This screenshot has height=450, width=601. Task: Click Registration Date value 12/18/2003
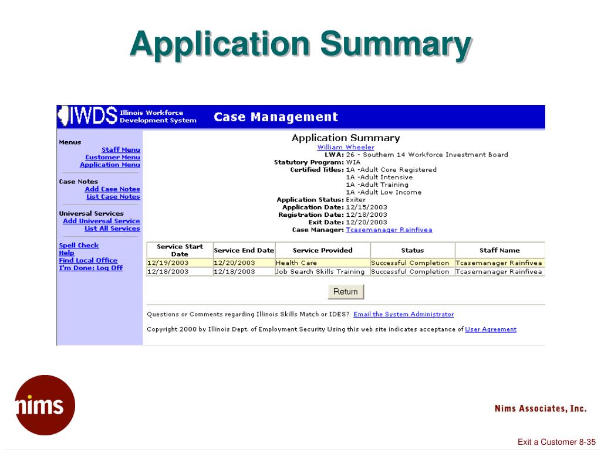366,214
